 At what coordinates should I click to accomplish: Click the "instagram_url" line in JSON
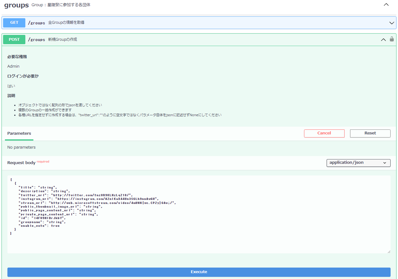88,199
